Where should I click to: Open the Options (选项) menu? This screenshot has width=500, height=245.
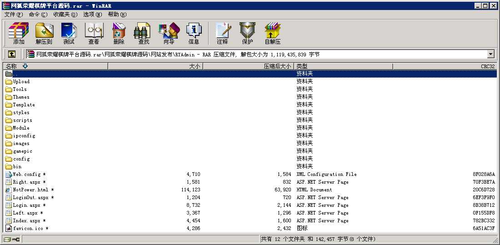pyautogui.click(x=92, y=15)
